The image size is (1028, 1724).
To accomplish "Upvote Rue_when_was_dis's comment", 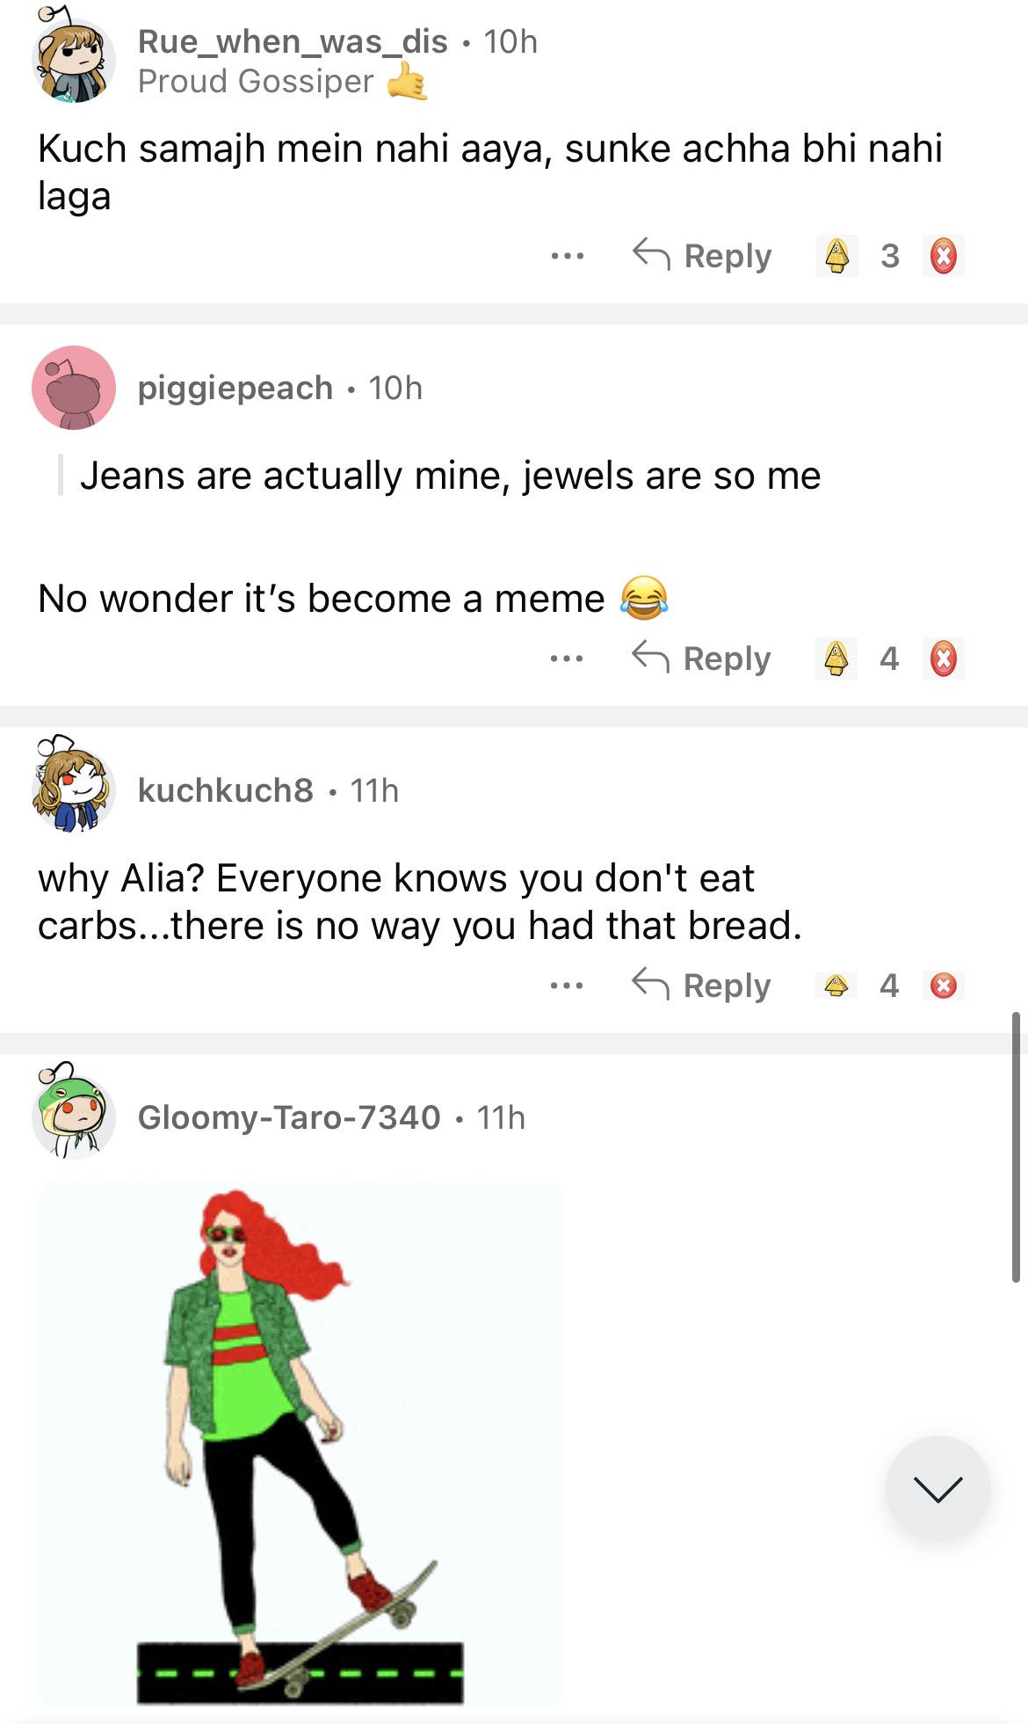I will pyautogui.click(x=837, y=257).
